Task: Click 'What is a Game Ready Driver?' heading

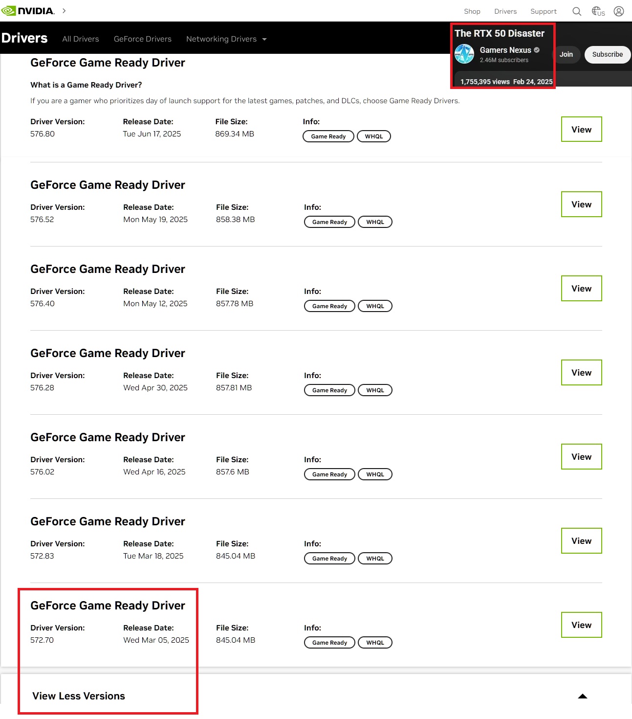Action: [x=86, y=85]
